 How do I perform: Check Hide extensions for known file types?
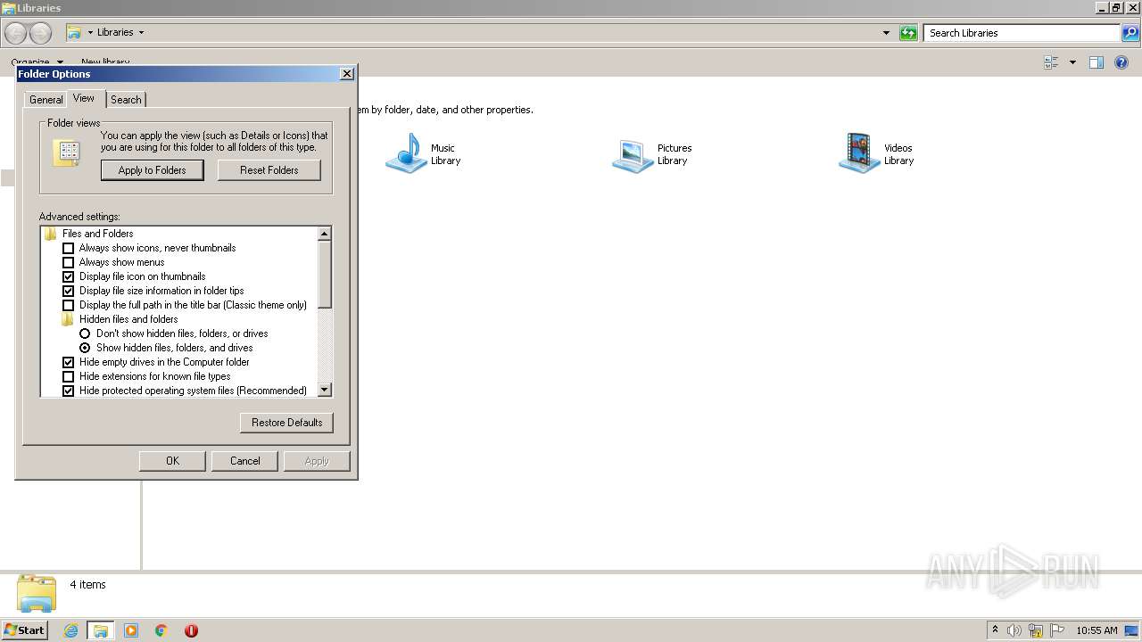68,376
